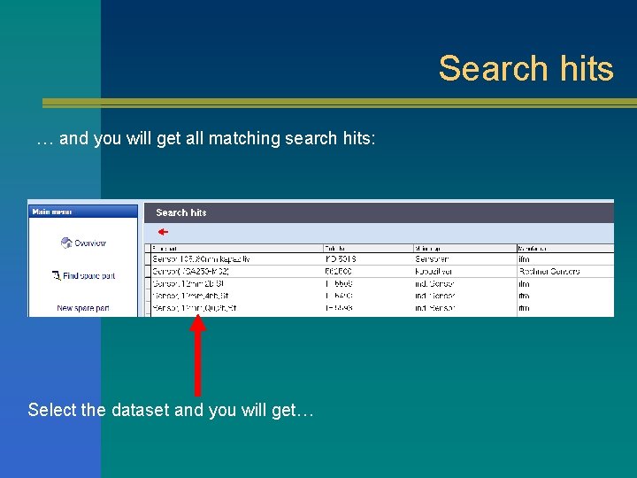Select New spare part in main menu
637x478 pixels.
point(83,308)
